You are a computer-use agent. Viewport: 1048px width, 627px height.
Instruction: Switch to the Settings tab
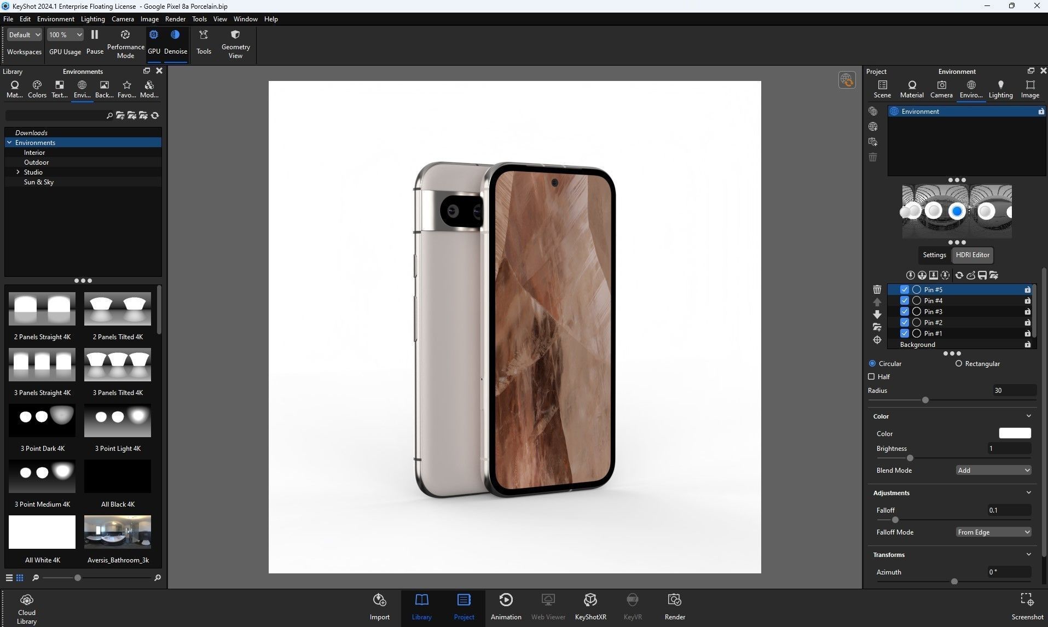pyautogui.click(x=934, y=255)
